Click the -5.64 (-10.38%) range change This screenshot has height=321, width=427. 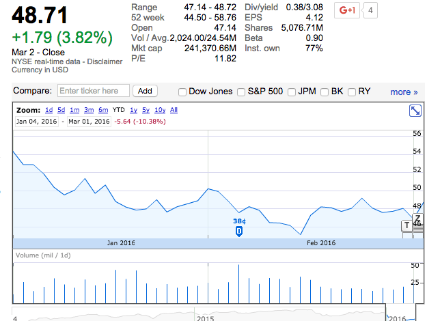pos(140,122)
